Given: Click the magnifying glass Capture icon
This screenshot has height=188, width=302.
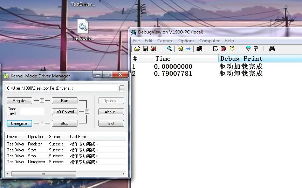Looking at the screenshot, I should click(170, 49).
